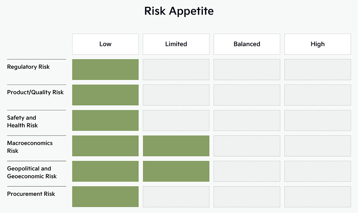The image size is (358, 213).
Task: Click the Low column header
Action: [105, 44]
